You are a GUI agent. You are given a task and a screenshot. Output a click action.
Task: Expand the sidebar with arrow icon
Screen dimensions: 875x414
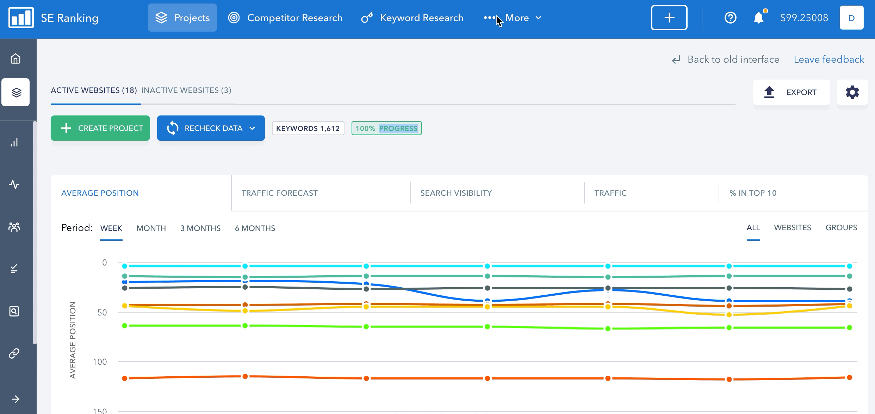tap(15, 399)
